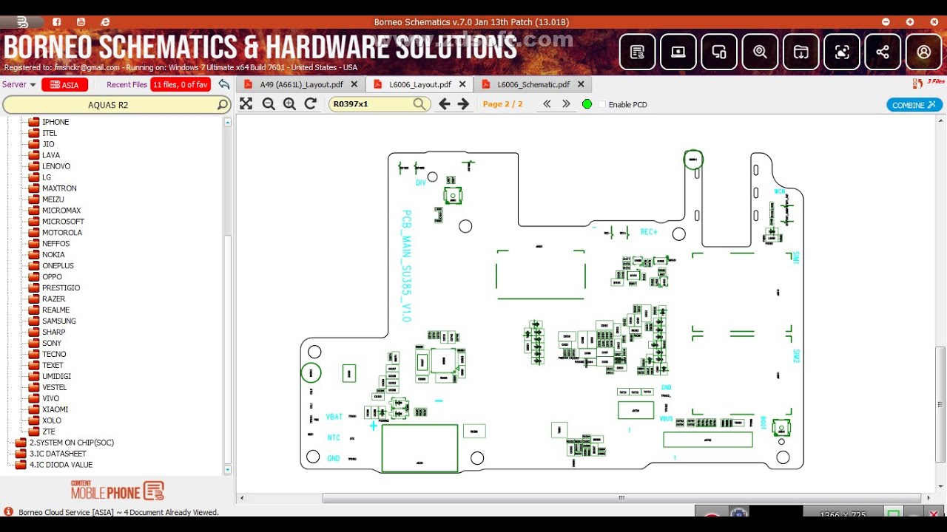The image size is (947, 532).
Task: Switch to L6006_Schematic.pdf tab
Action: pyautogui.click(x=533, y=84)
